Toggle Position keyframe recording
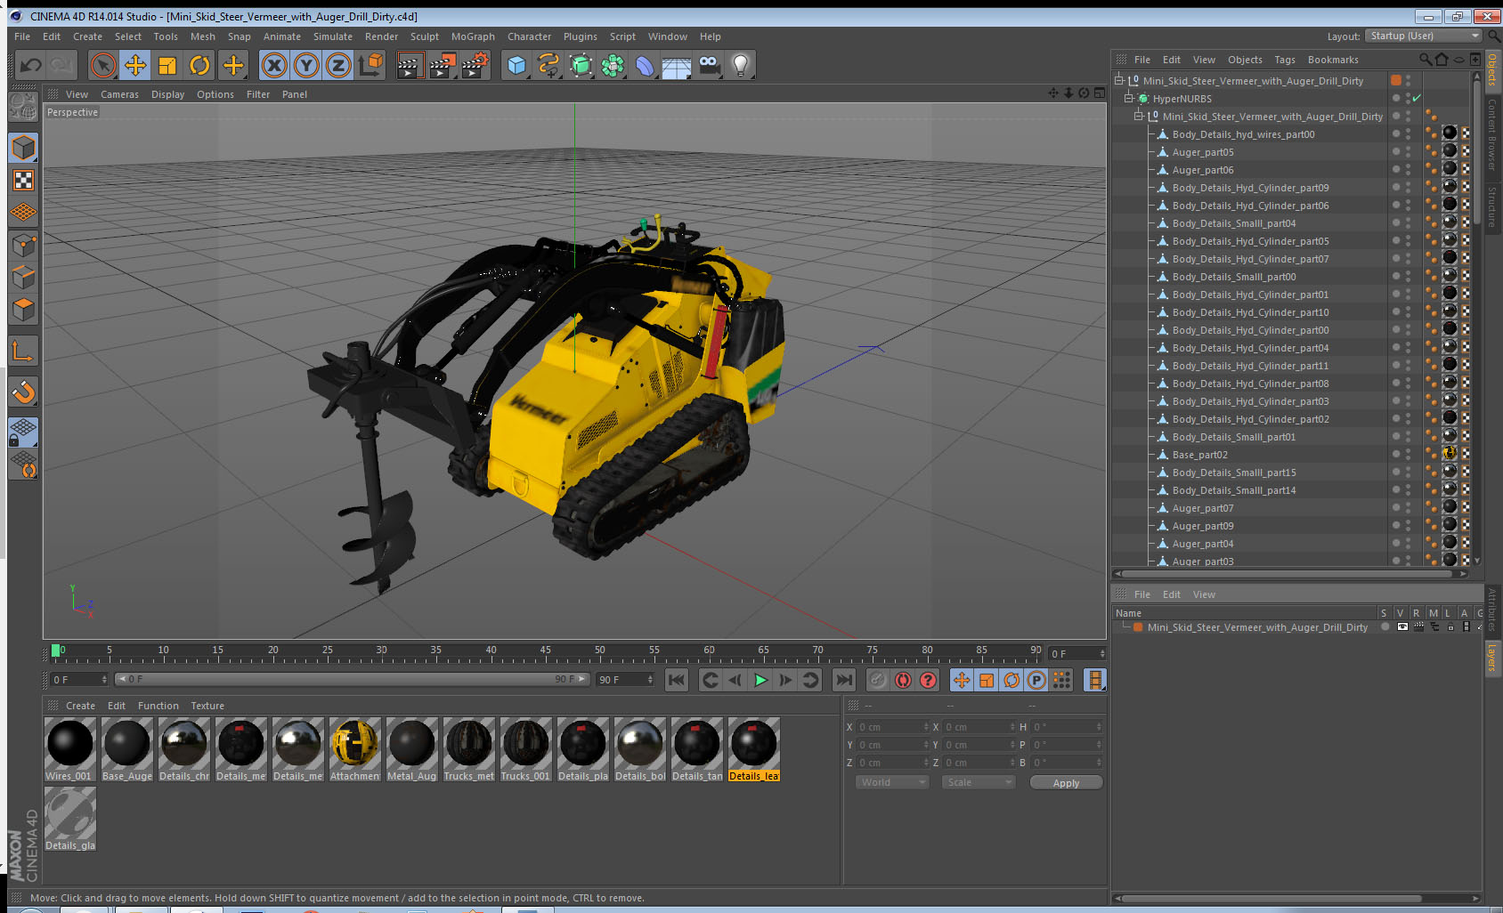1503x913 pixels. pos(962,680)
